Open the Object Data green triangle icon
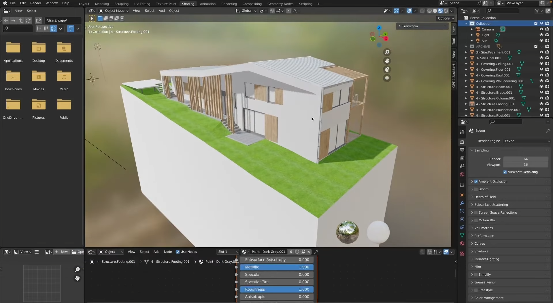The height and width of the screenshot is (303, 553). click(462, 235)
